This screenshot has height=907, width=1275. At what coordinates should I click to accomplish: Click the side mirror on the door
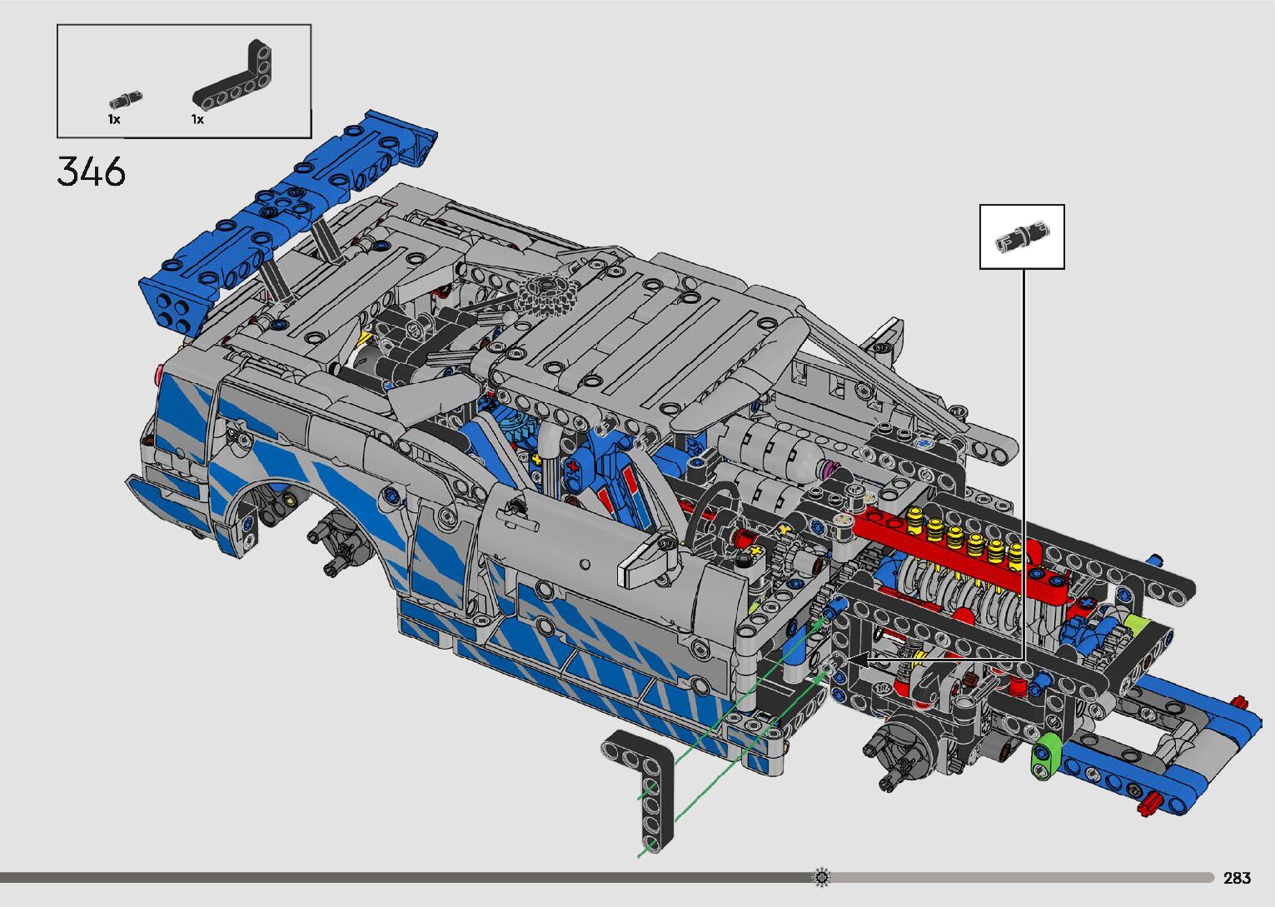650,562
